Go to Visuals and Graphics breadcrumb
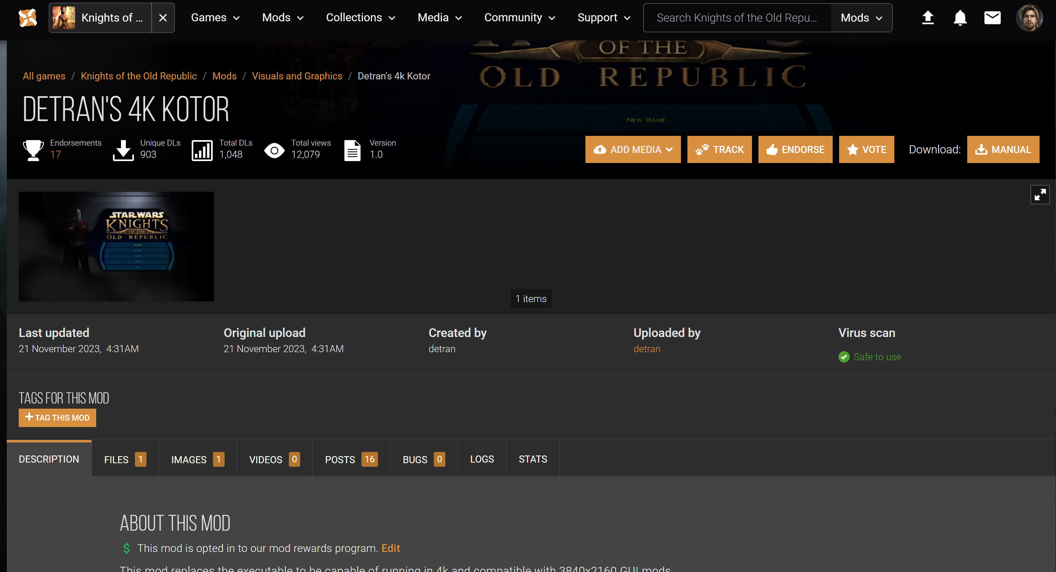The width and height of the screenshot is (1056, 572). click(x=297, y=76)
